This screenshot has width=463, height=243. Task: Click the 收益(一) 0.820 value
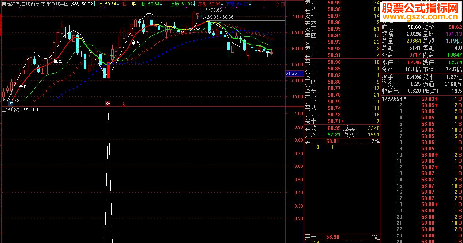414,91
